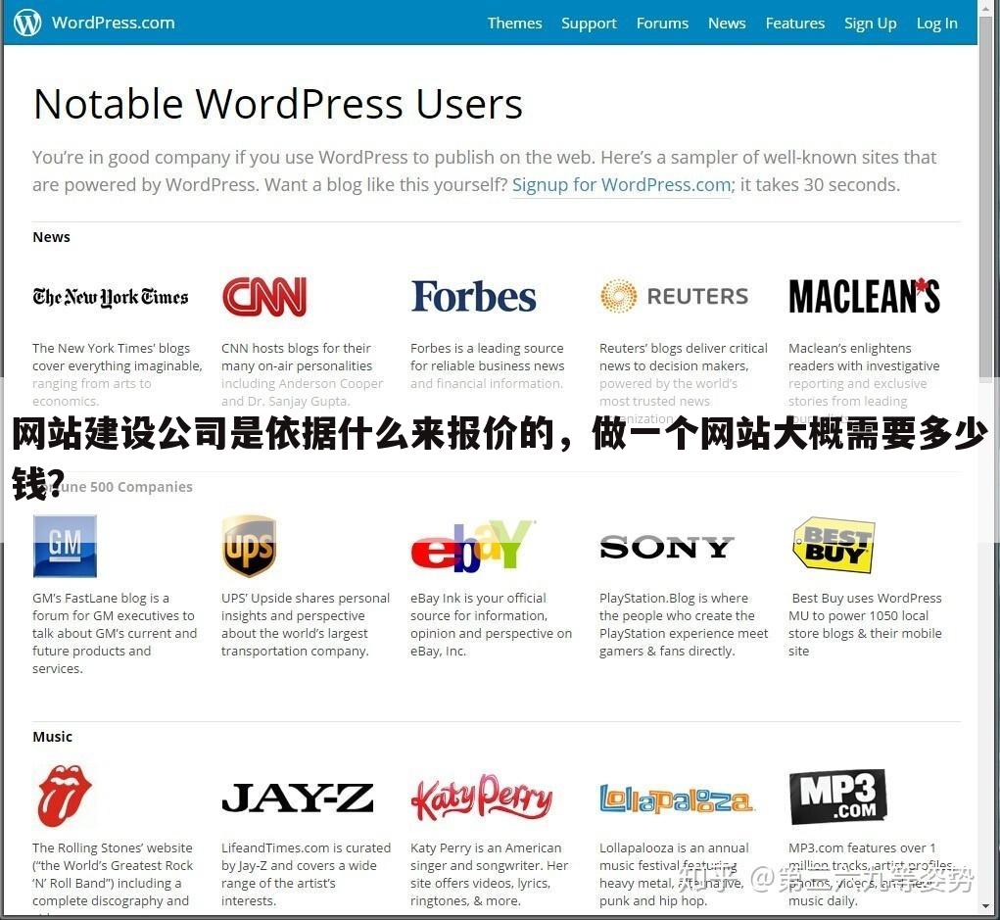
Task: Click the Reuters logo
Action: click(674, 296)
